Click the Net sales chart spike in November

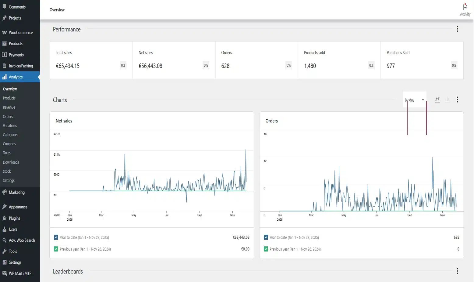[246, 150]
